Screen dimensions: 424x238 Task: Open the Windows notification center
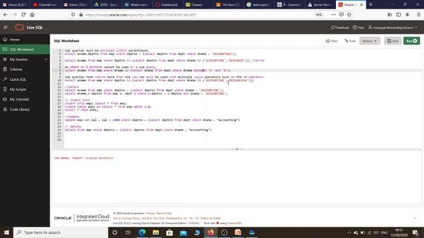(415, 232)
